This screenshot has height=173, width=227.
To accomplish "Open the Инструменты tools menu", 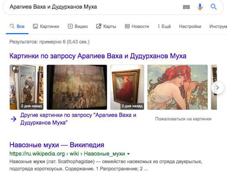I will [x=218, y=26].
